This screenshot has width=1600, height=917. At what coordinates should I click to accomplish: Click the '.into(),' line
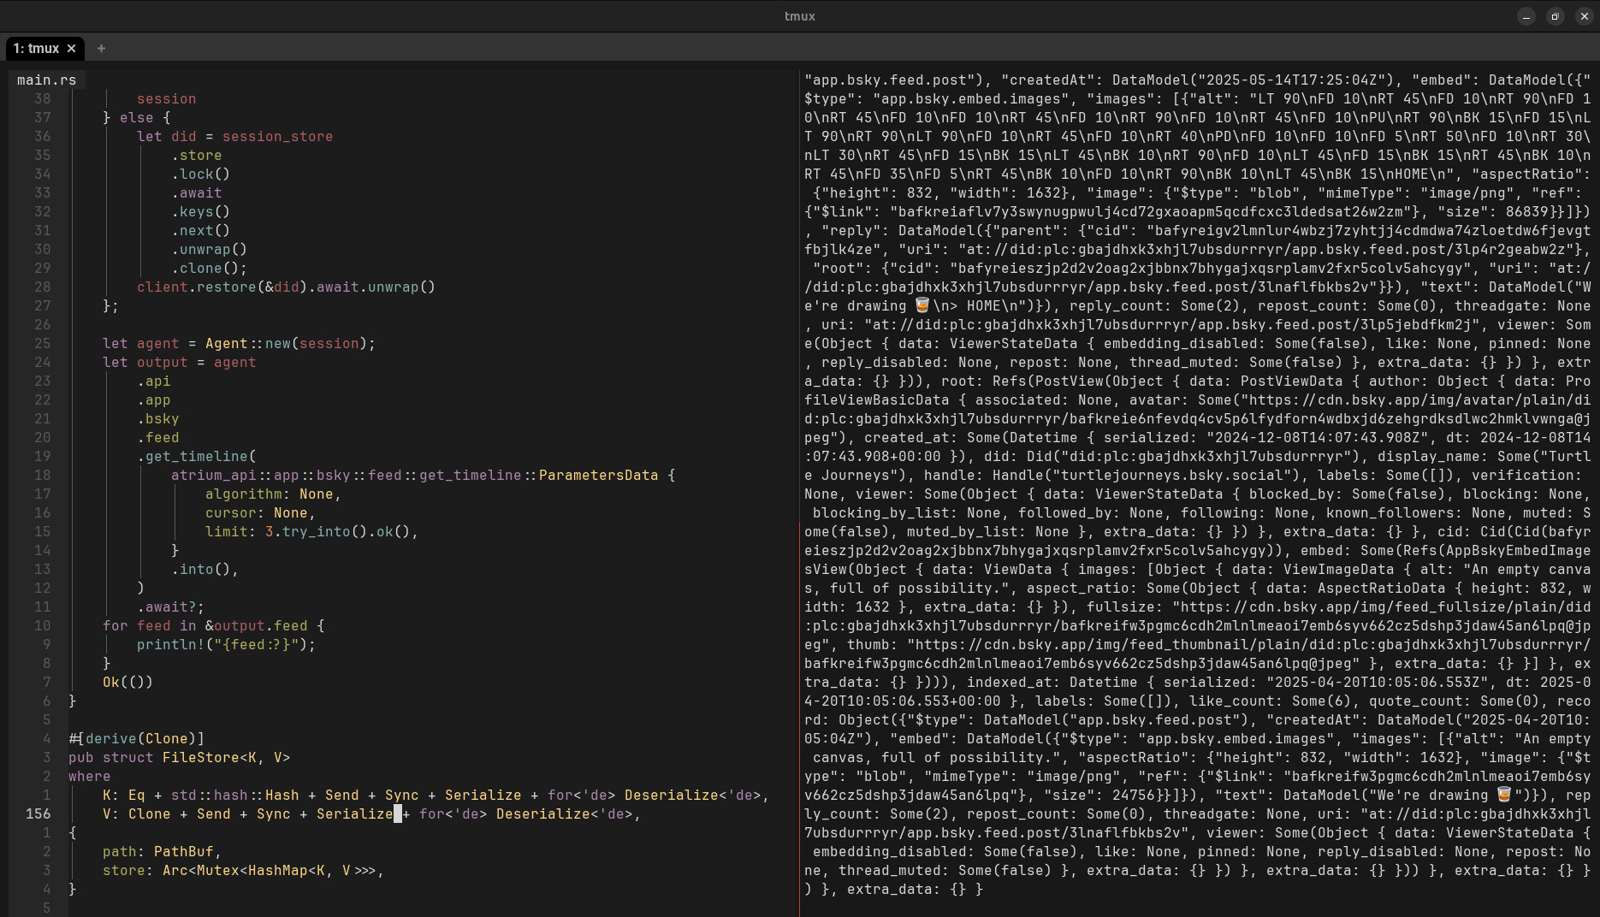[204, 569]
